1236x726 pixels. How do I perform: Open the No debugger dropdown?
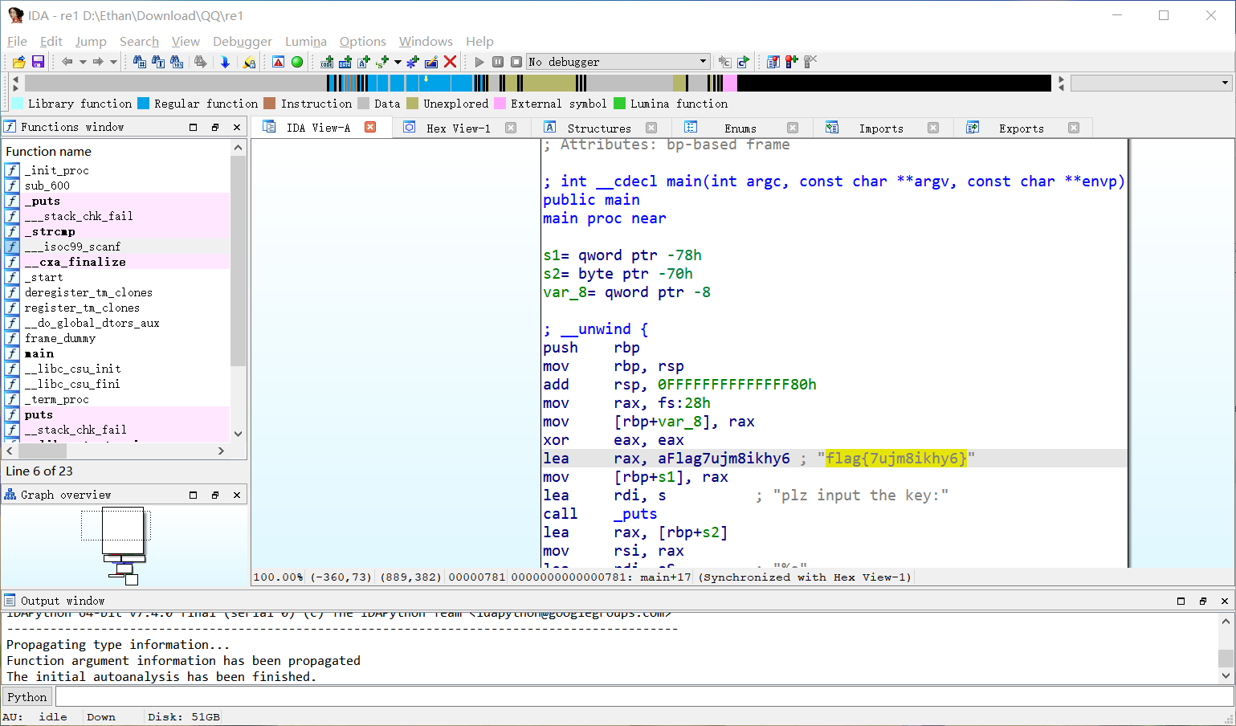point(618,62)
